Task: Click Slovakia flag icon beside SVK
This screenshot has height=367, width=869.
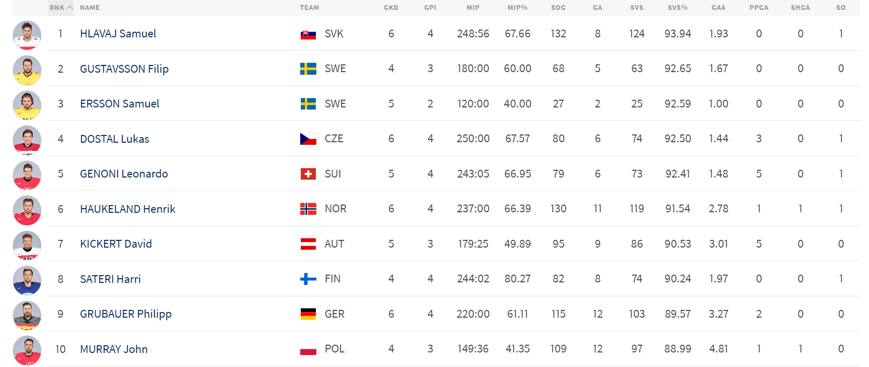Action: 308,34
